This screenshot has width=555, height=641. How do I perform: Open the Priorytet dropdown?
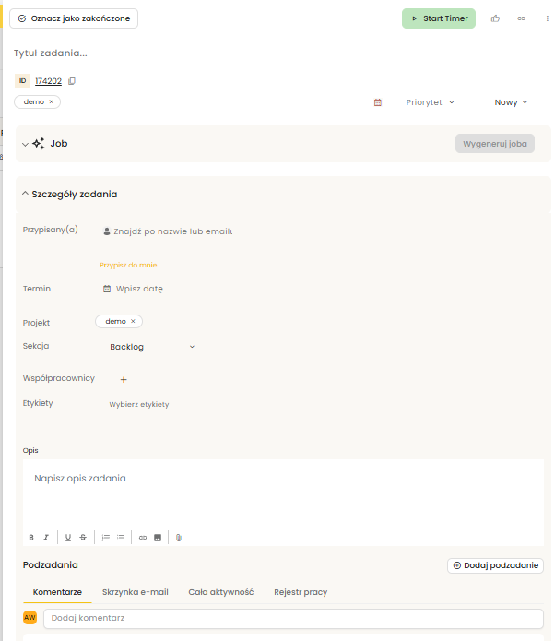431,102
